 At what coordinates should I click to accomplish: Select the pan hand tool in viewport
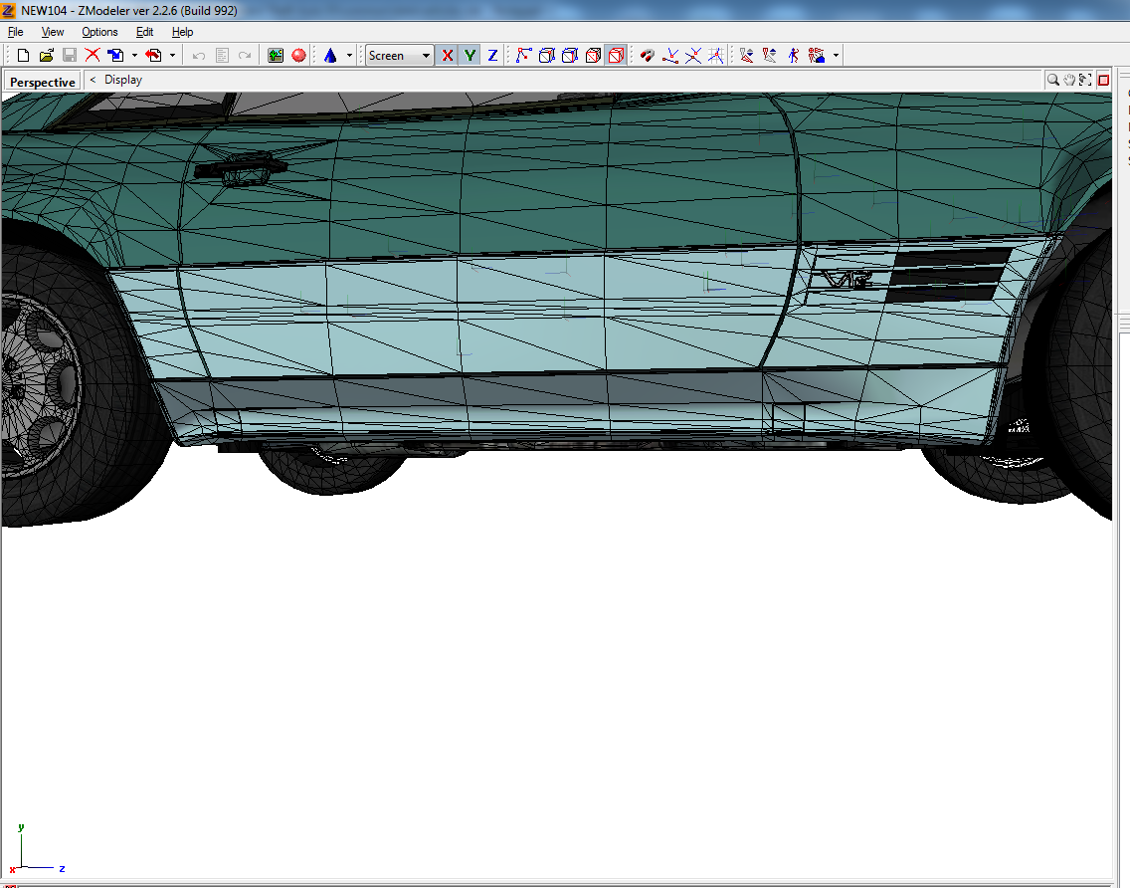pyautogui.click(x=1069, y=80)
